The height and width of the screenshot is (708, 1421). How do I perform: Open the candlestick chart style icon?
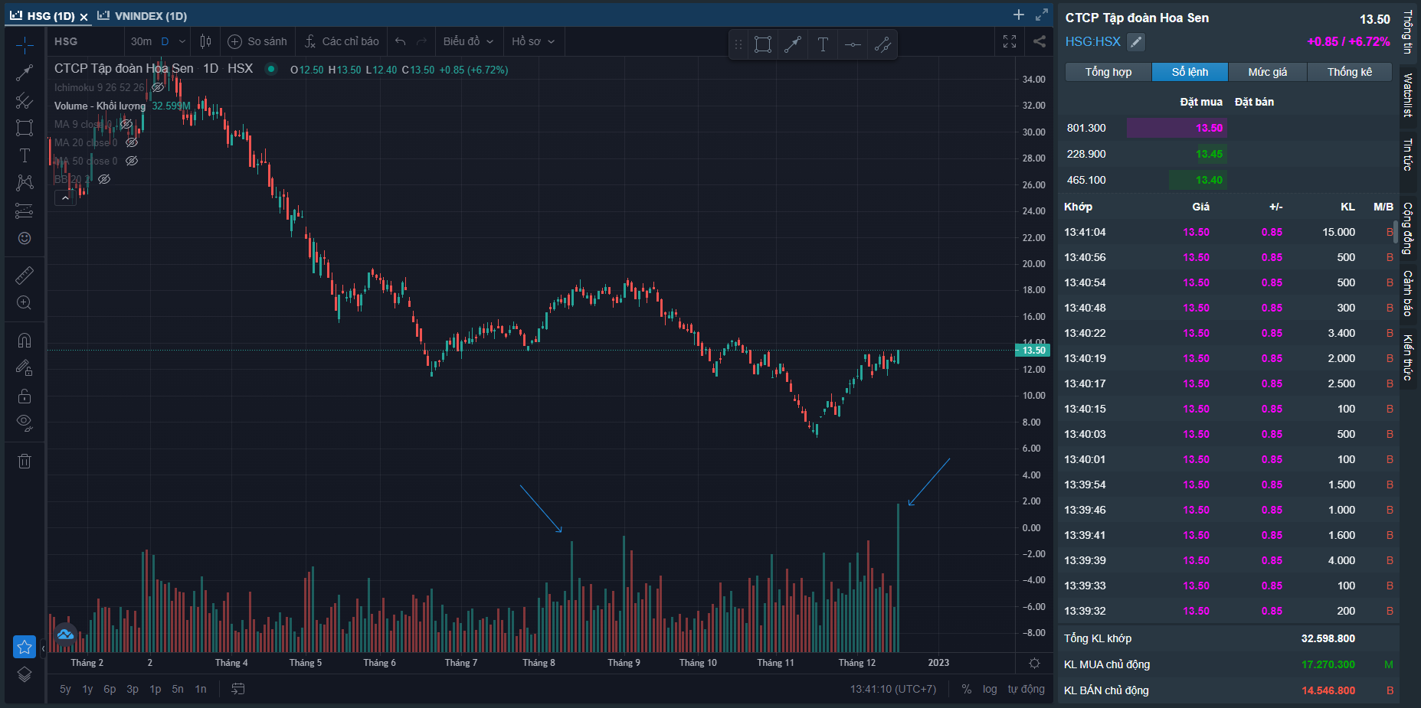205,41
